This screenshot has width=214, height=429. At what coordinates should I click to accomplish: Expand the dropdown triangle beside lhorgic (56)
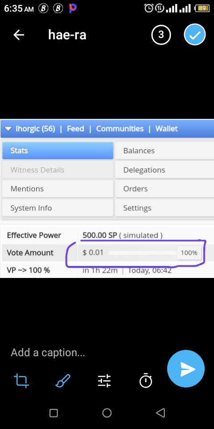click(x=8, y=129)
